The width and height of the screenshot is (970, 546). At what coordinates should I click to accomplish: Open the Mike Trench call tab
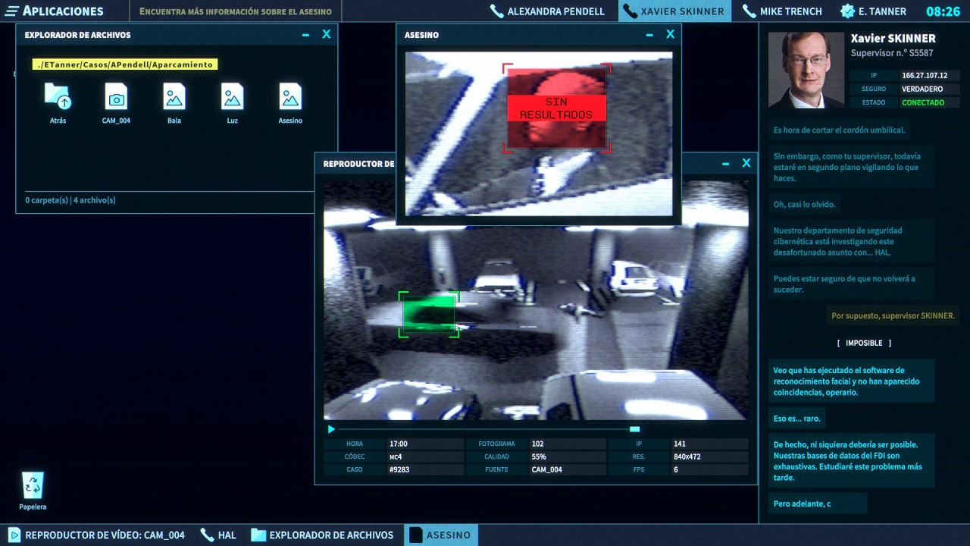pyautogui.click(x=782, y=11)
